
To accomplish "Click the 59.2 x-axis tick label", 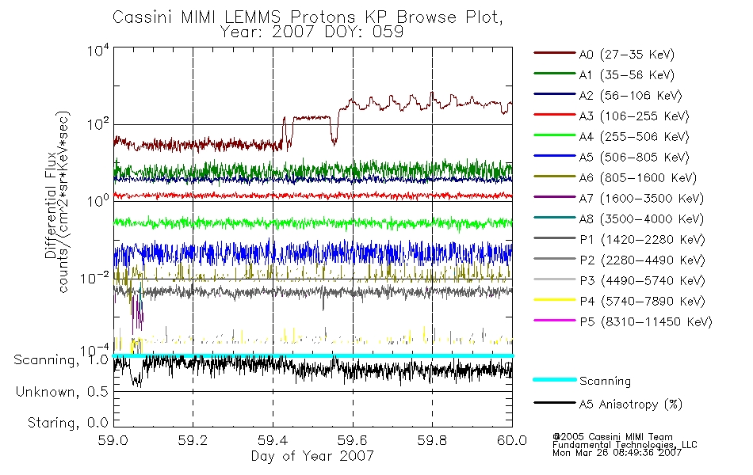I will (193, 440).
